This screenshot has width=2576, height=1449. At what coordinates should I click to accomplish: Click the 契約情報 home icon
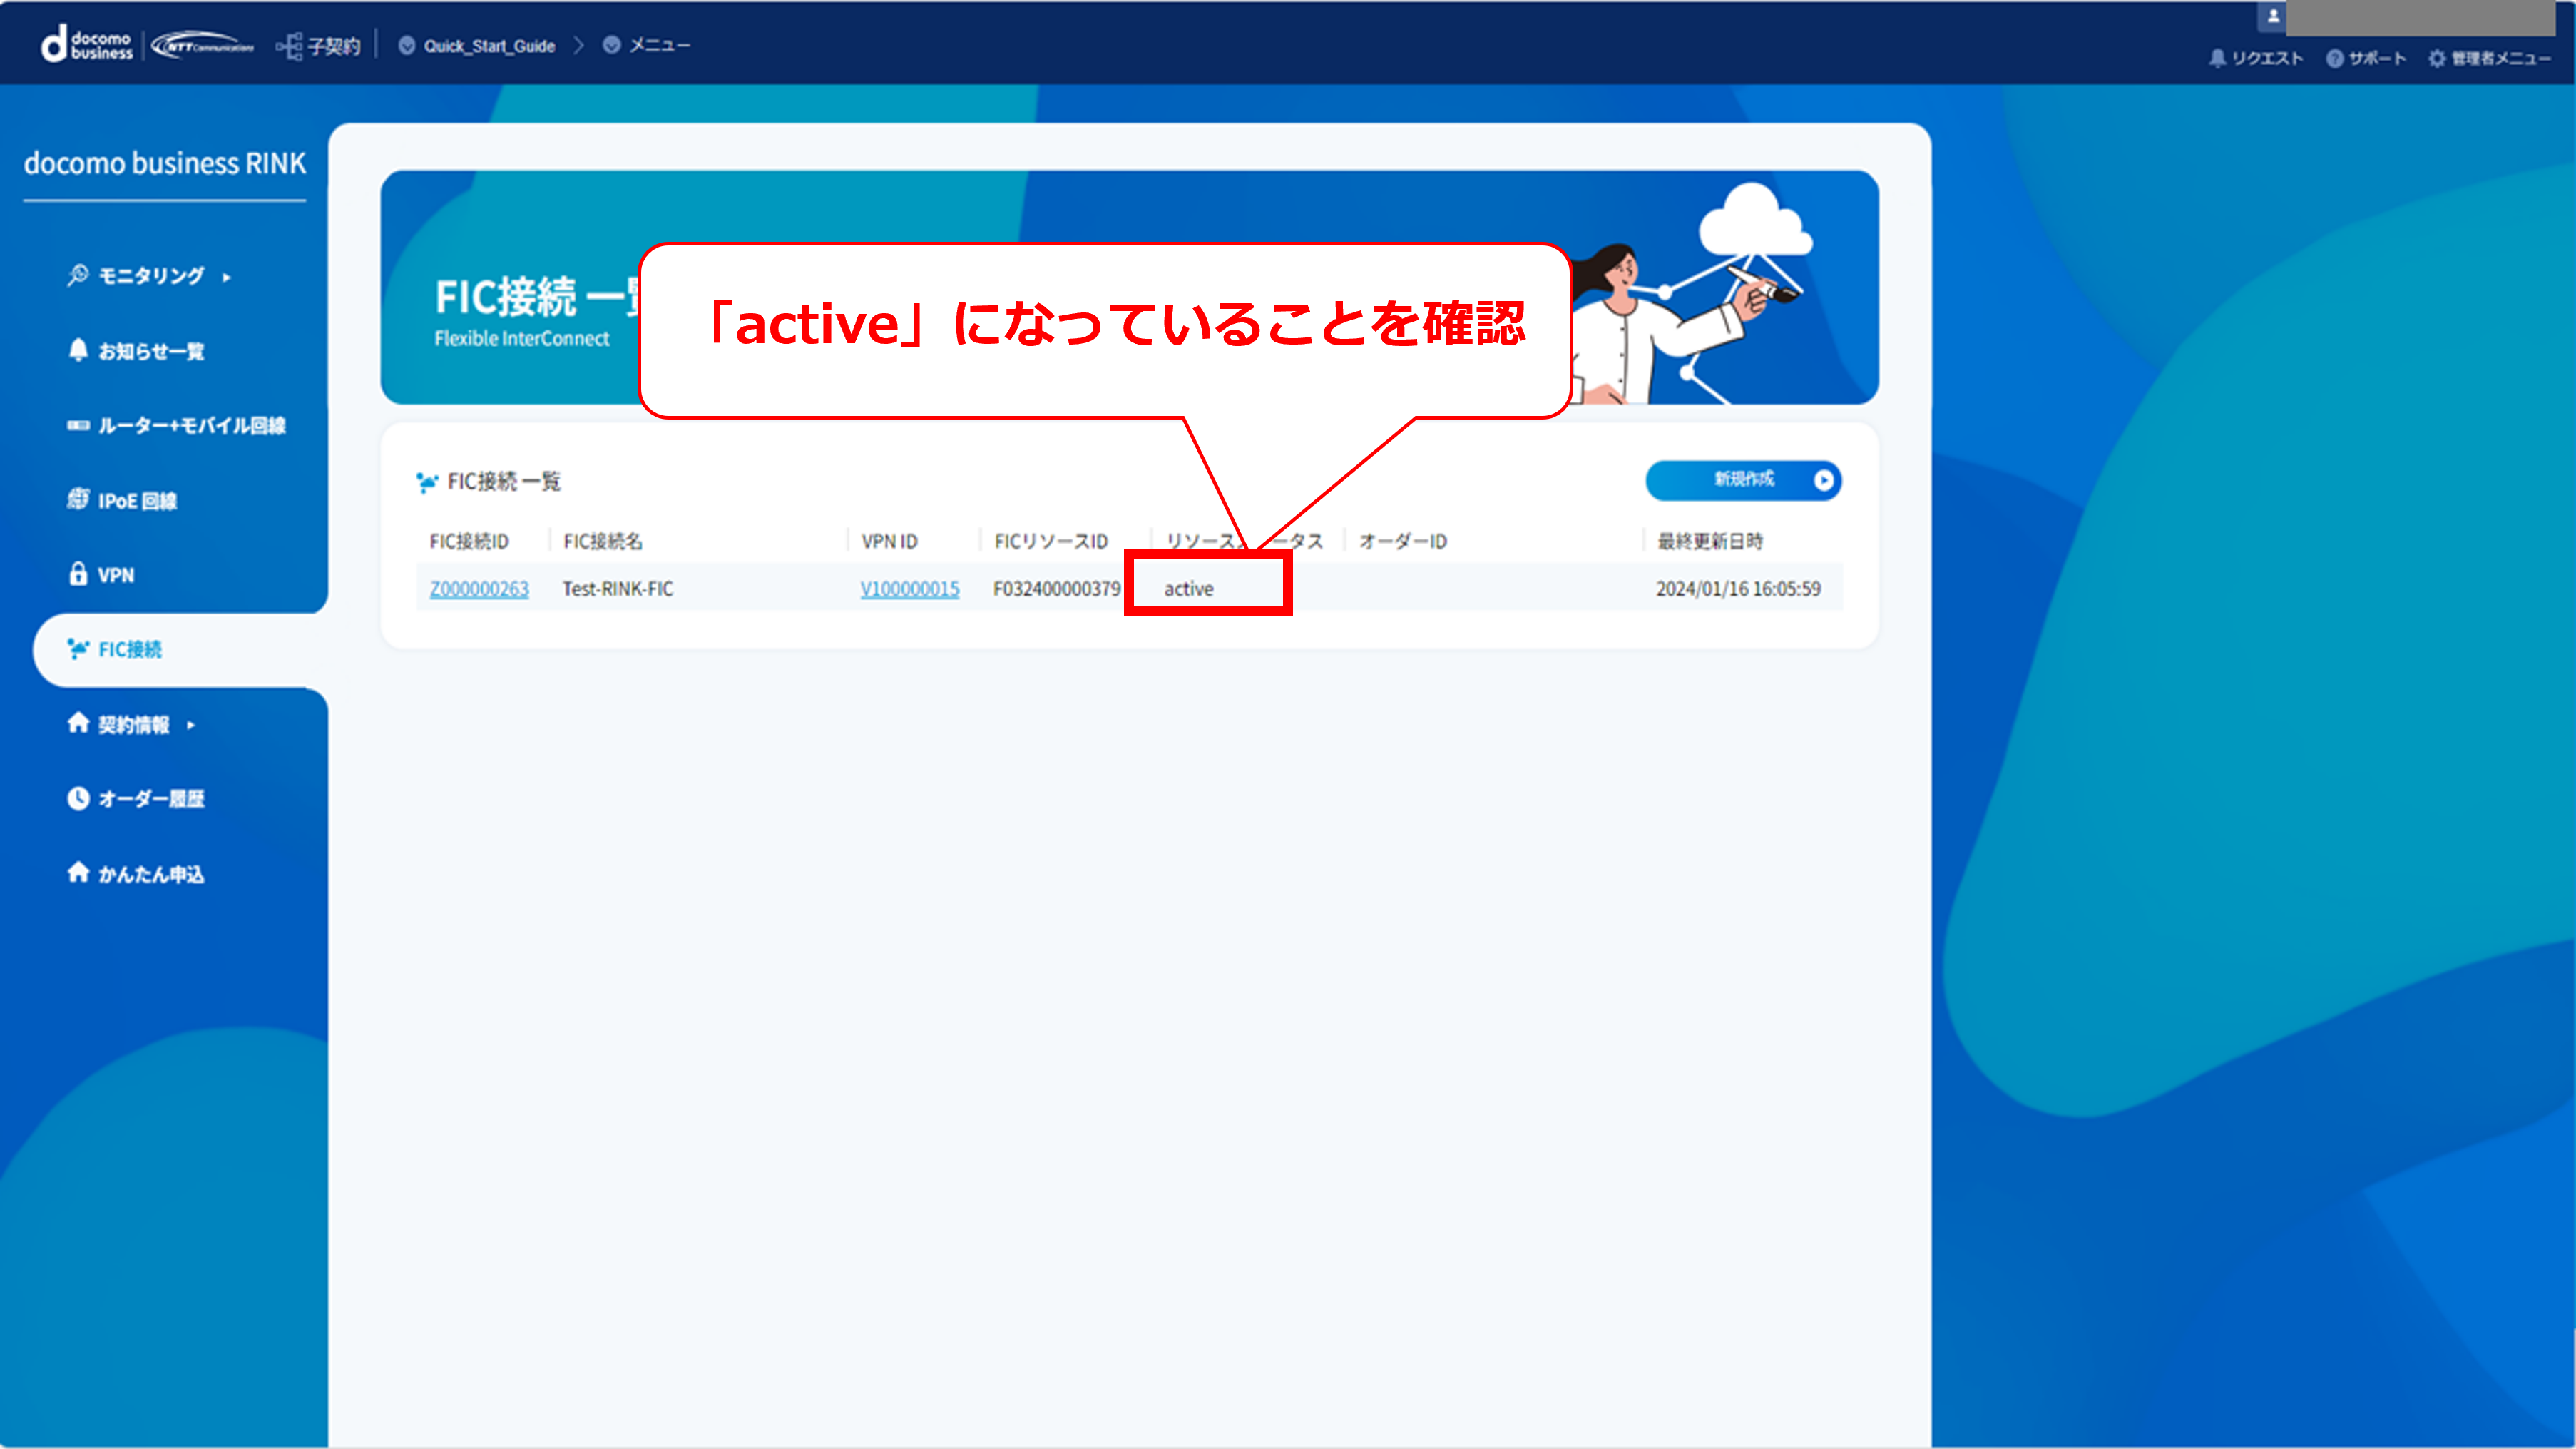[x=78, y=723]
